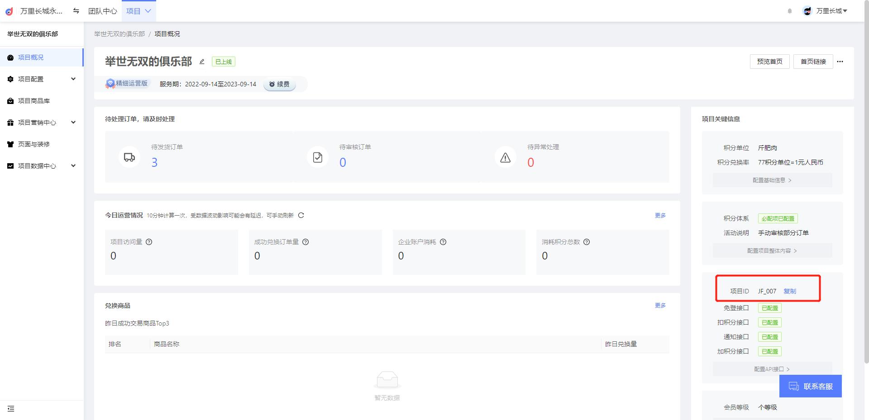The image size is (869, 420).
Task: Click the edit pencil icon beside project name
Action: click(x=202, y=61)
